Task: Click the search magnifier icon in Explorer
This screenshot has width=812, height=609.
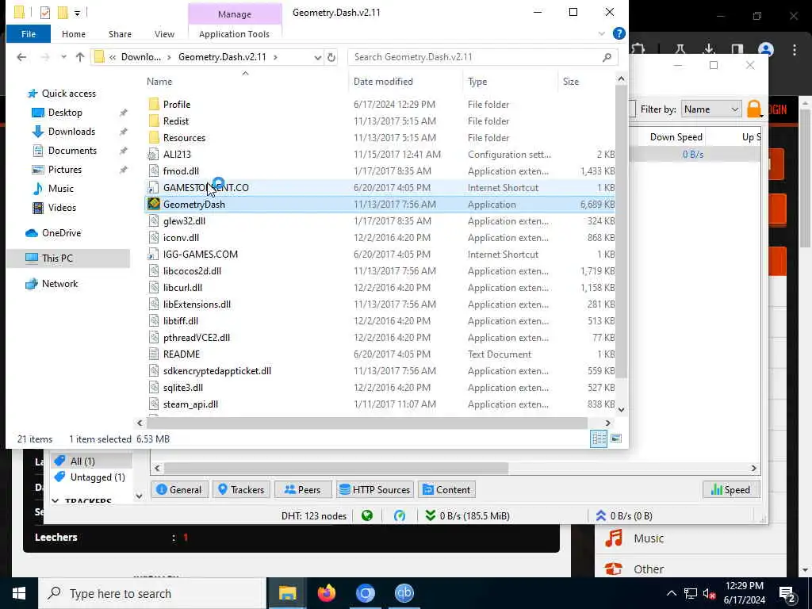Action: pyautogui.click(x=607, y=57)
